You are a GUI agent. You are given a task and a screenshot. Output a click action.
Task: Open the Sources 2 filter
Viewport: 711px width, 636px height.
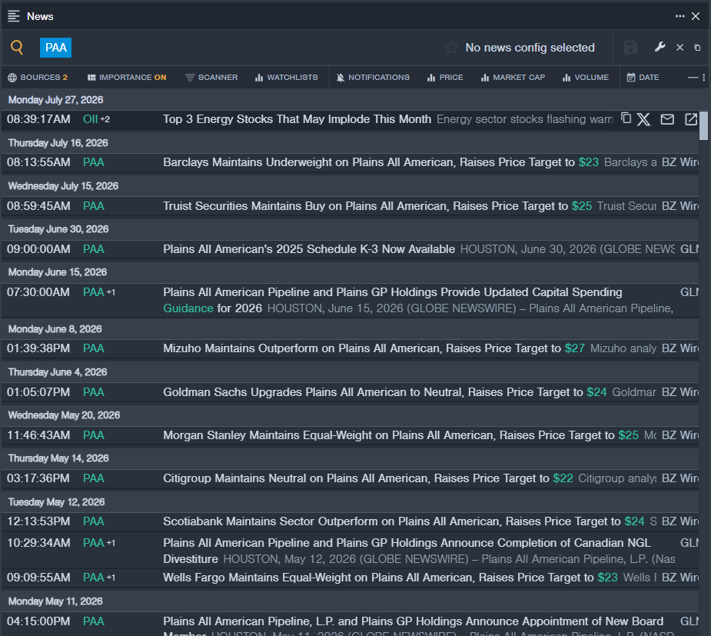pyautogui.click(x=38, y=78)
